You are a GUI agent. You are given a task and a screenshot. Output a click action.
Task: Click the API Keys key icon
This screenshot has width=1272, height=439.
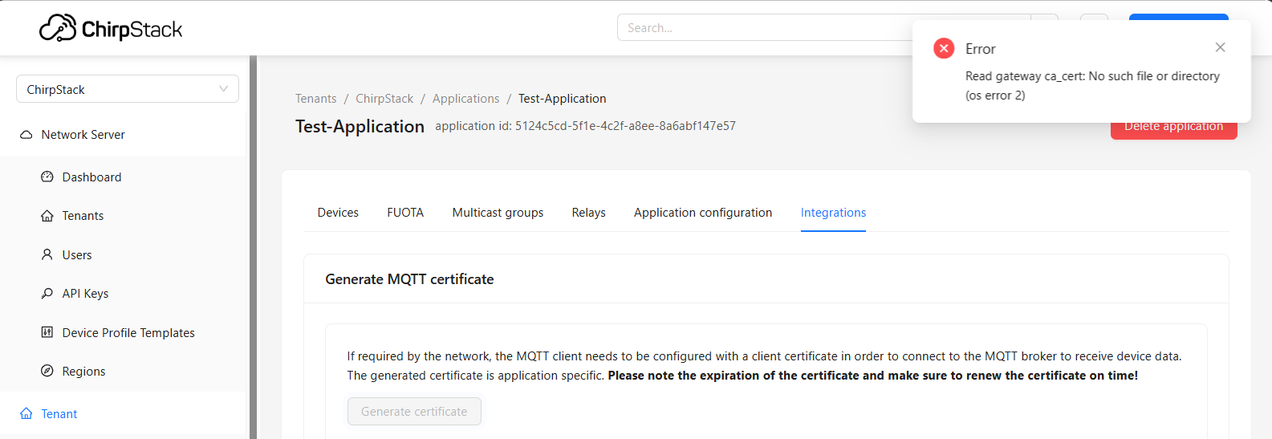point(47,294)
